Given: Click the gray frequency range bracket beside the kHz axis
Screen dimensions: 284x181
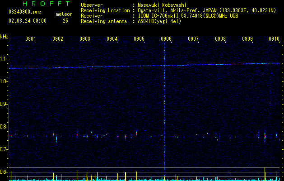Looking at the screenshot, I should [9, 127].
